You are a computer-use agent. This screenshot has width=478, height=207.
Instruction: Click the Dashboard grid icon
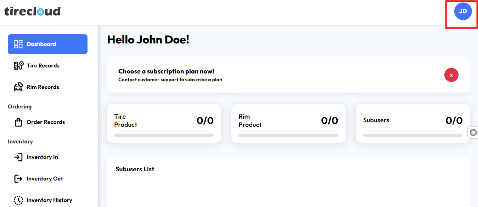[x=18, y=44]
